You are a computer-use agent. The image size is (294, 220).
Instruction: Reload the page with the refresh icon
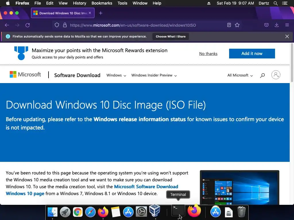click(28, 25)
